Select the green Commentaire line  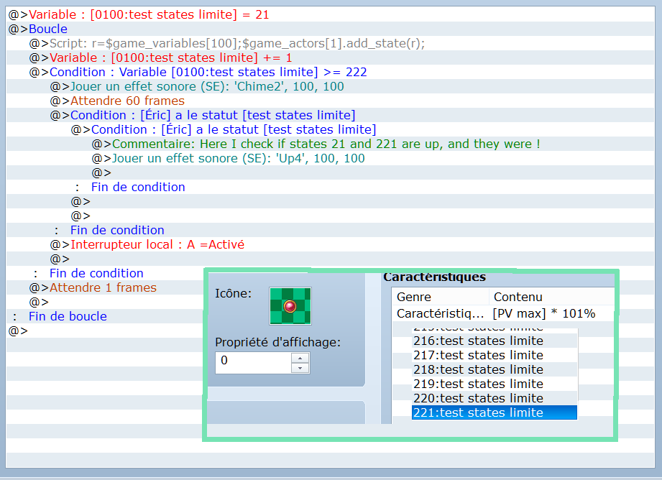(x=326, y=144)
